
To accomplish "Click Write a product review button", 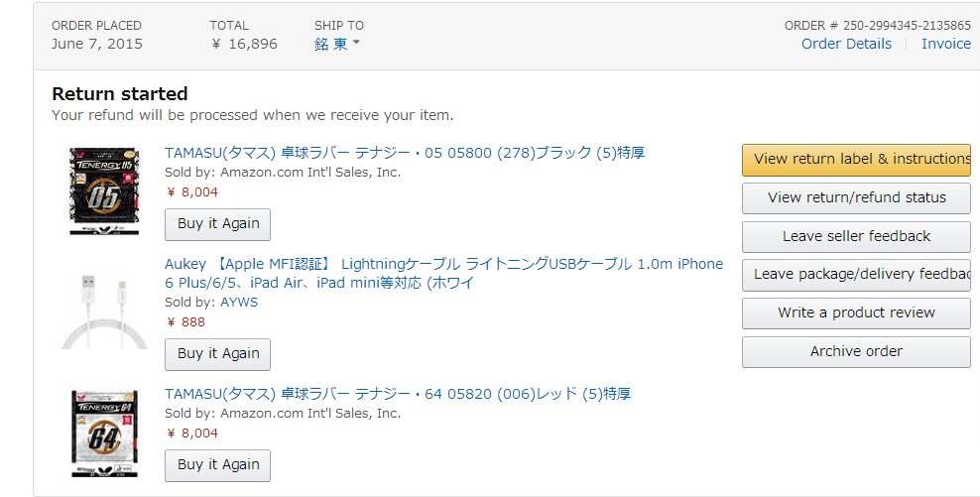I will pyautogui.click(x=856, y=313).
